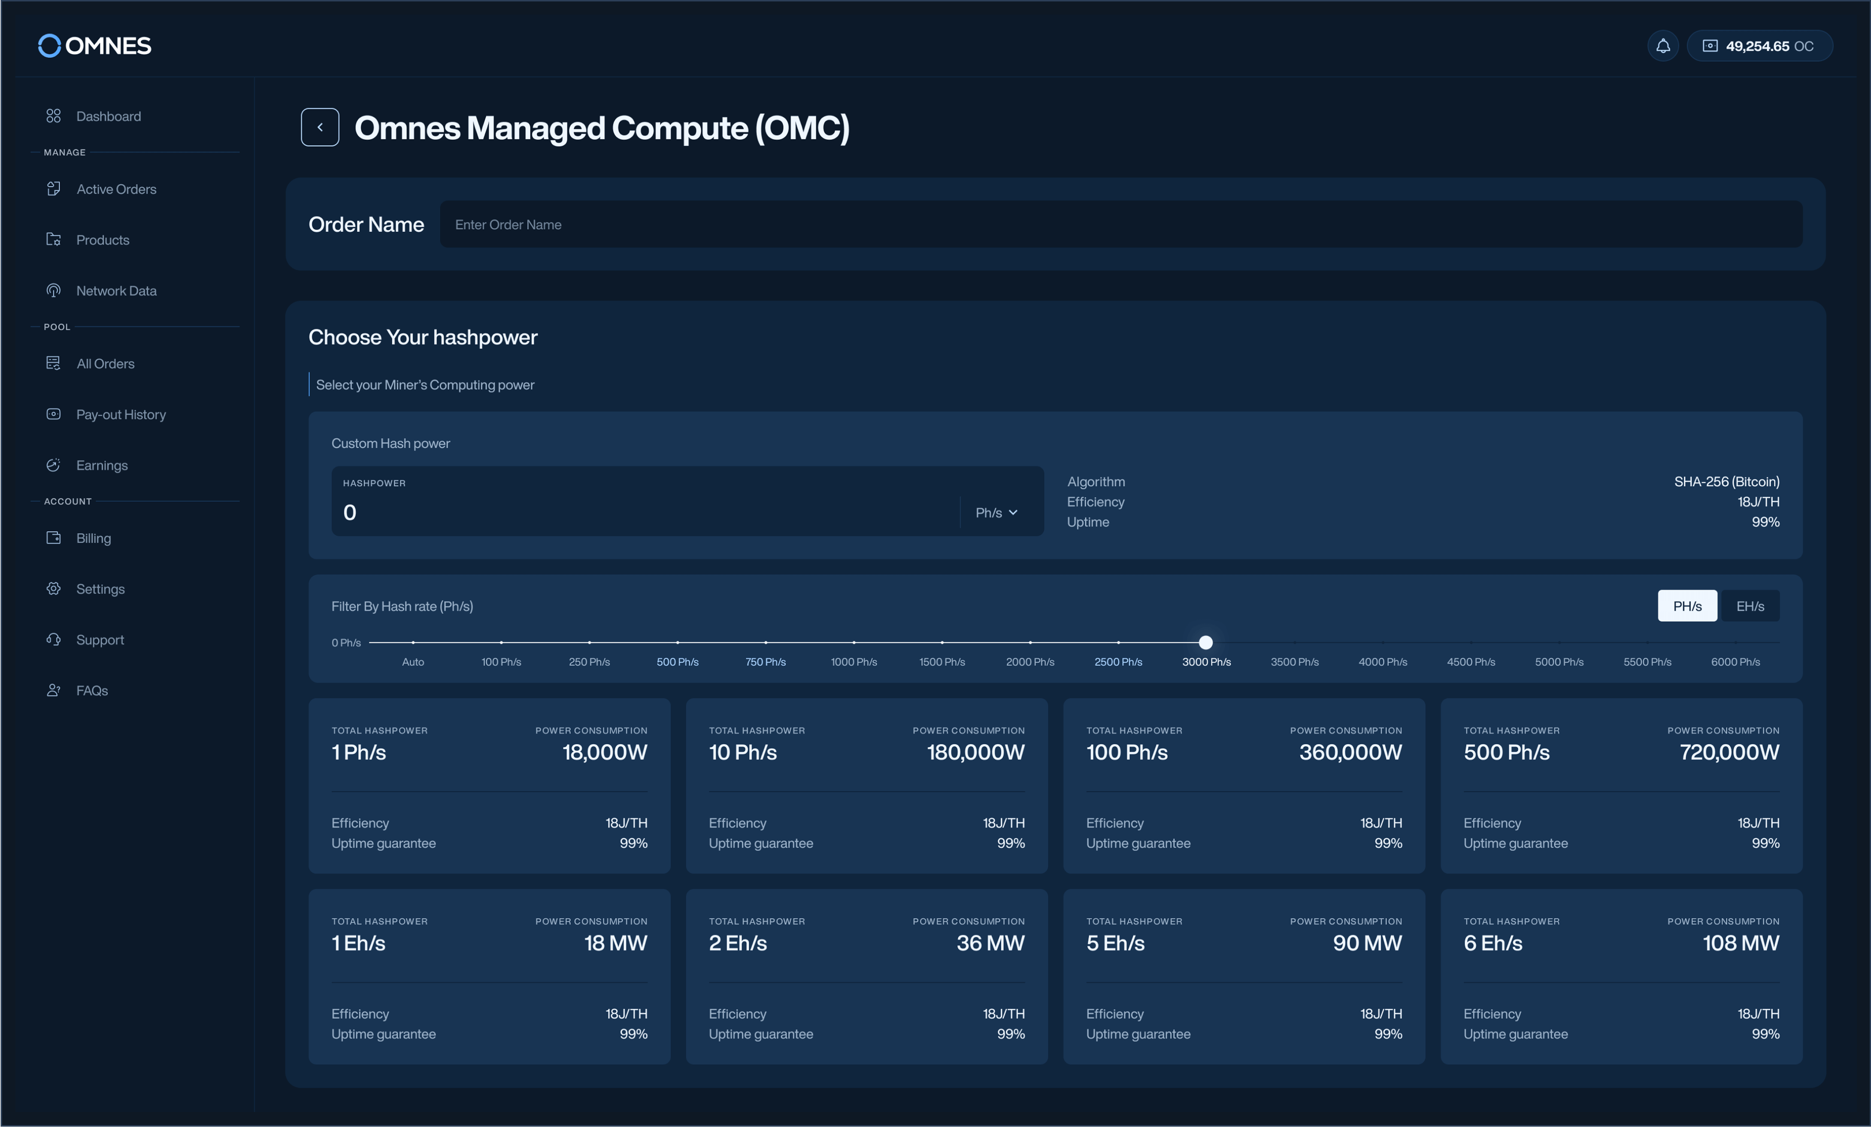Set slider to 1500 Ph/s
Viewport: 1871px width, 1127px height.
point(942,662)
